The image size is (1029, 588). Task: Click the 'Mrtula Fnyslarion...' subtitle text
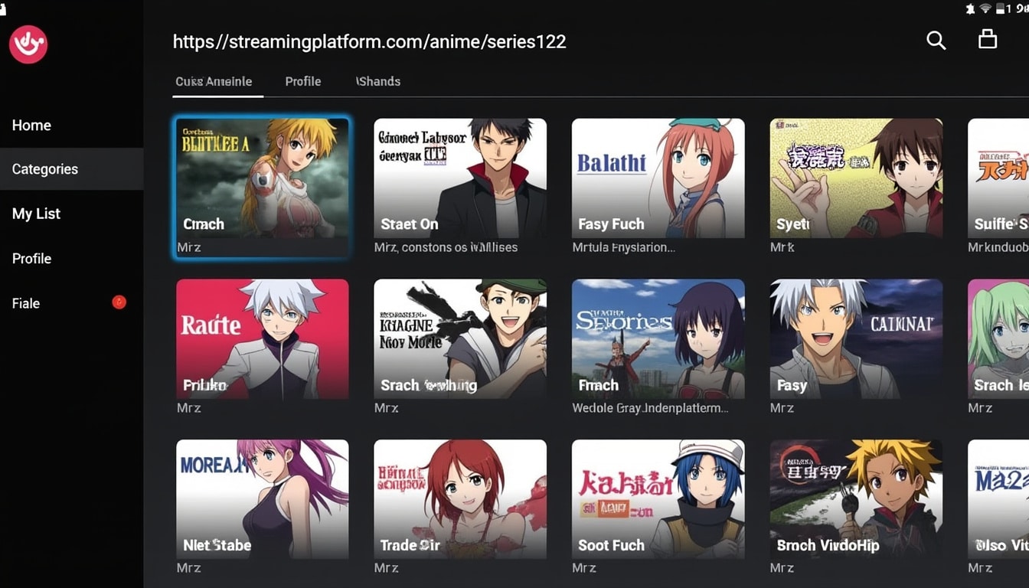(623, 247)
